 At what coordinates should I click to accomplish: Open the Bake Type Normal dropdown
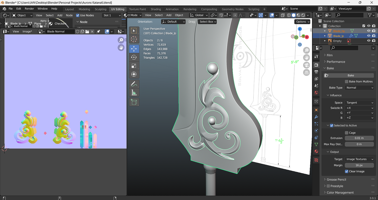coord(359,88)
